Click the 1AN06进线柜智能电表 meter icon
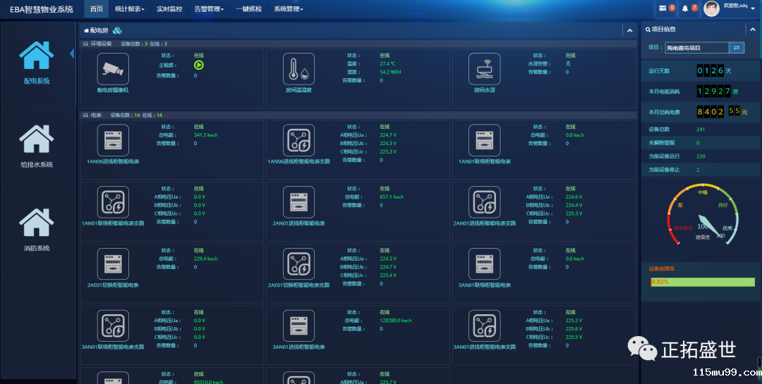The width and height of the screenshot is (762, 384). coord(113,140)
